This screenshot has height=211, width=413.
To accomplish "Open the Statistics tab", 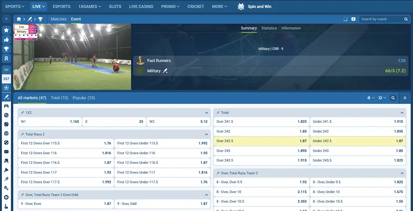I will click(269, 28).
